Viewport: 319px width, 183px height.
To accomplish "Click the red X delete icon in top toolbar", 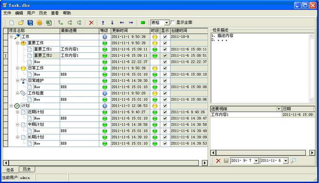I will 91,22.
